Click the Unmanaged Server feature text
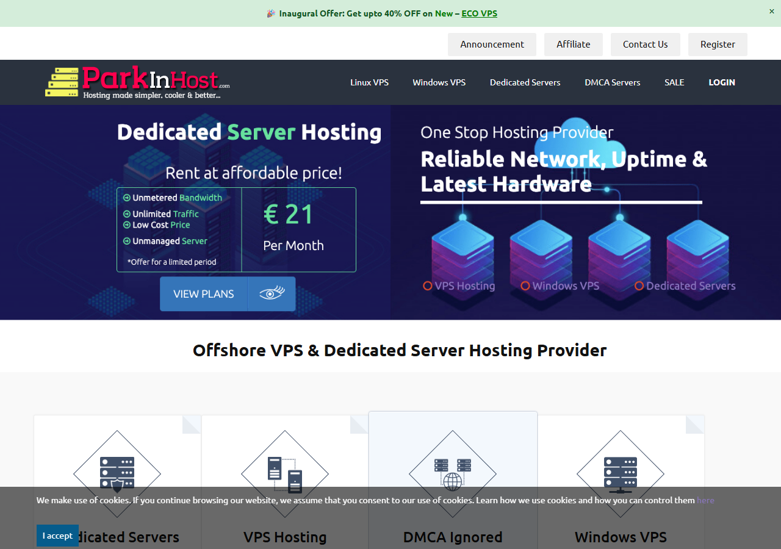781x549 pixels. click(165, 241)
